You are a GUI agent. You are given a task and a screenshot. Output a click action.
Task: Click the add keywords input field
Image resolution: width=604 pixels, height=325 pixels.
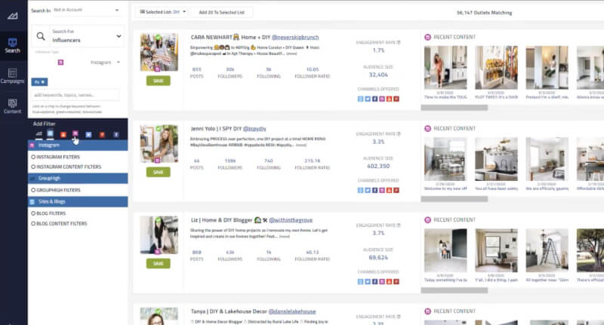75,95
